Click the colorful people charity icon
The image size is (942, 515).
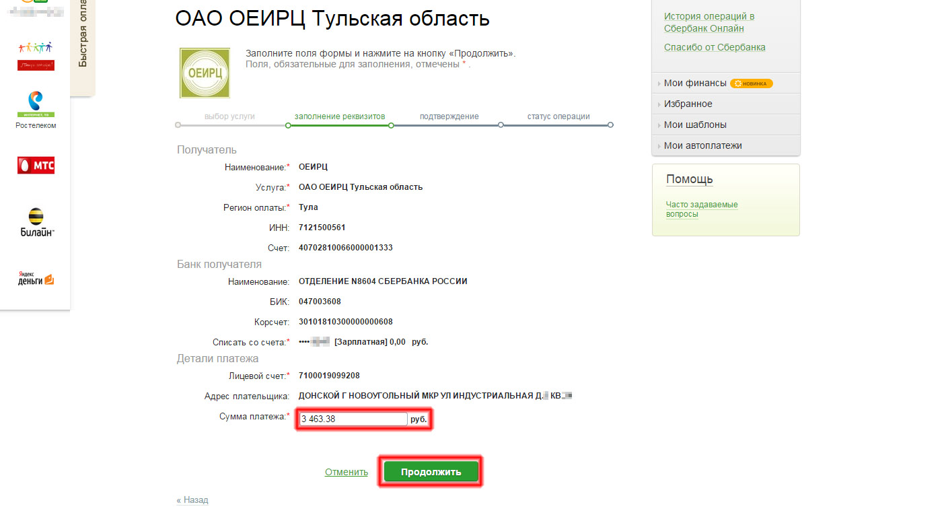tap(36, 57)
